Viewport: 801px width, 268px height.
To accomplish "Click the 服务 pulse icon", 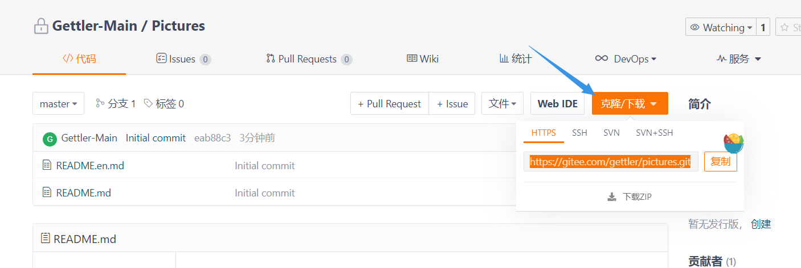I will 721,58.
